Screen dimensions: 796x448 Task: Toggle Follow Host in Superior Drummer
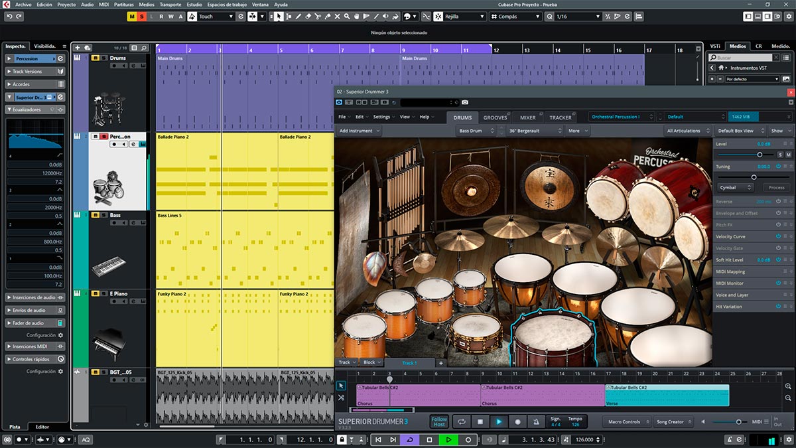[x=439, y=421]
